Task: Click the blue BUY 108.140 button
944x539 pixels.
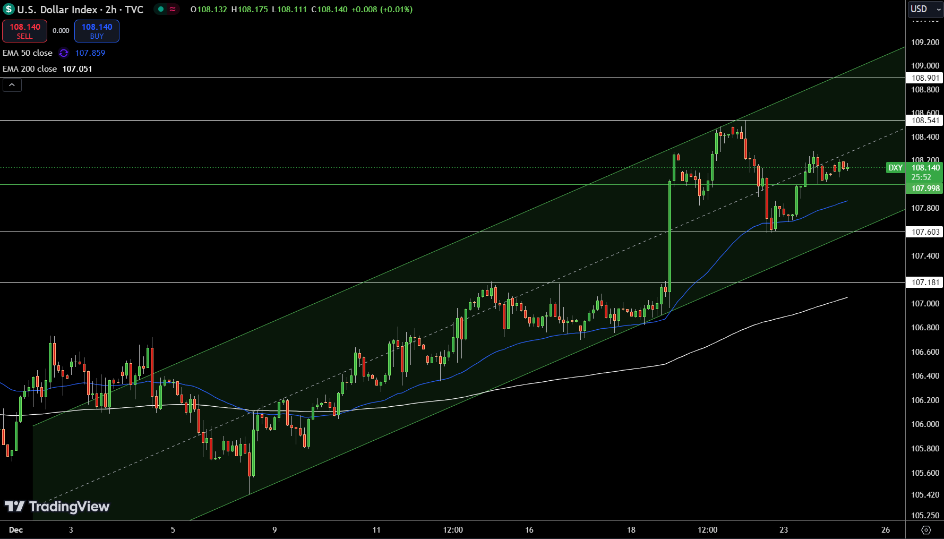Action: click(x=97, y=31)
